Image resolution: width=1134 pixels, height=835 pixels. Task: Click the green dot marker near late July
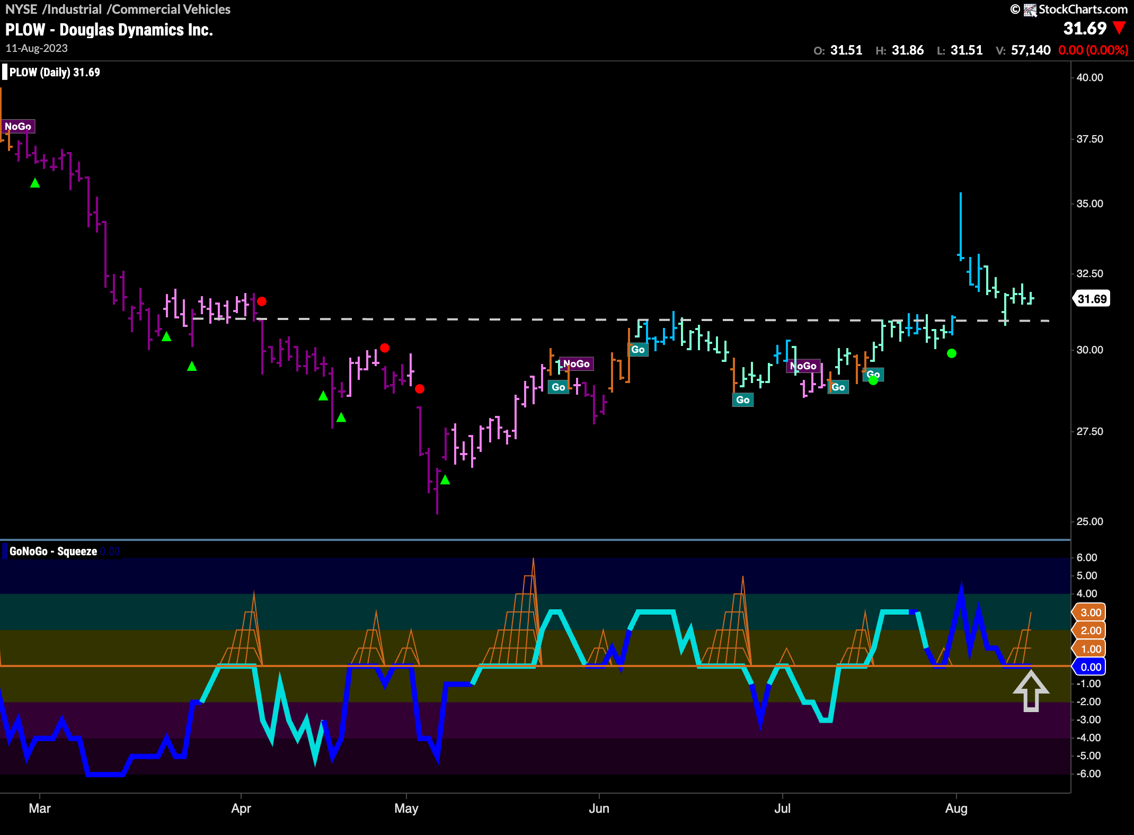pos(952,353)
